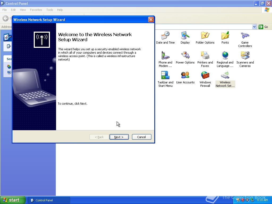Click the Control Panel title bar icon
272x204 pixels.
[x=3, y=3]
